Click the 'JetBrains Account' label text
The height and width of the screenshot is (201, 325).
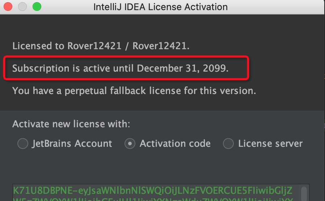pyautogui.click(x=72, y=144)
